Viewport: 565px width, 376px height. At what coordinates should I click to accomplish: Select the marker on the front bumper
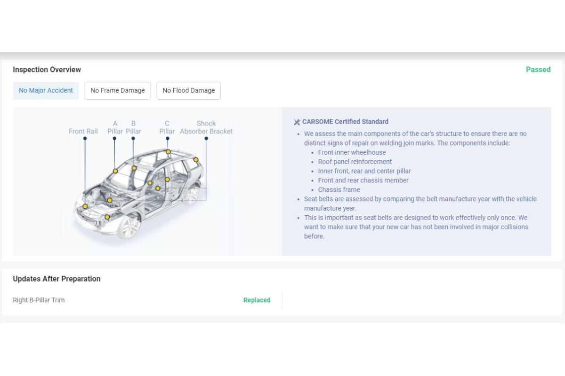click(107, 217)
